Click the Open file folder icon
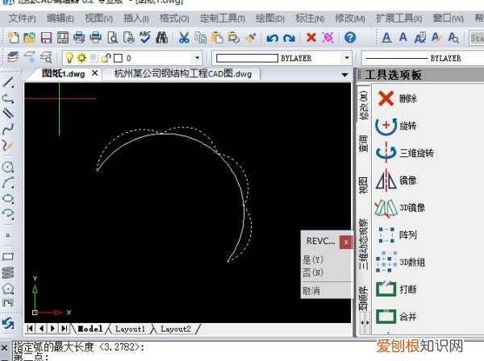 [30, 38]
